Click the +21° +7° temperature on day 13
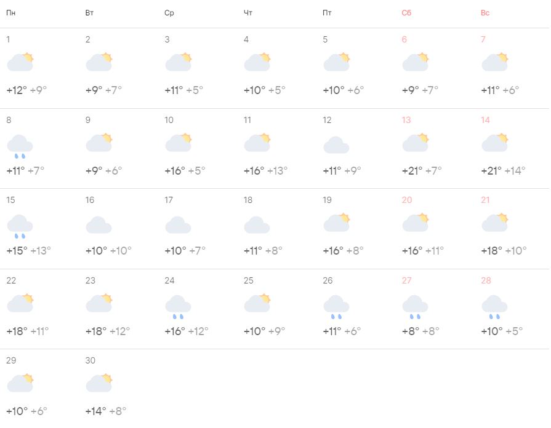Screen dimensions: 551x428 click(422, 170)
